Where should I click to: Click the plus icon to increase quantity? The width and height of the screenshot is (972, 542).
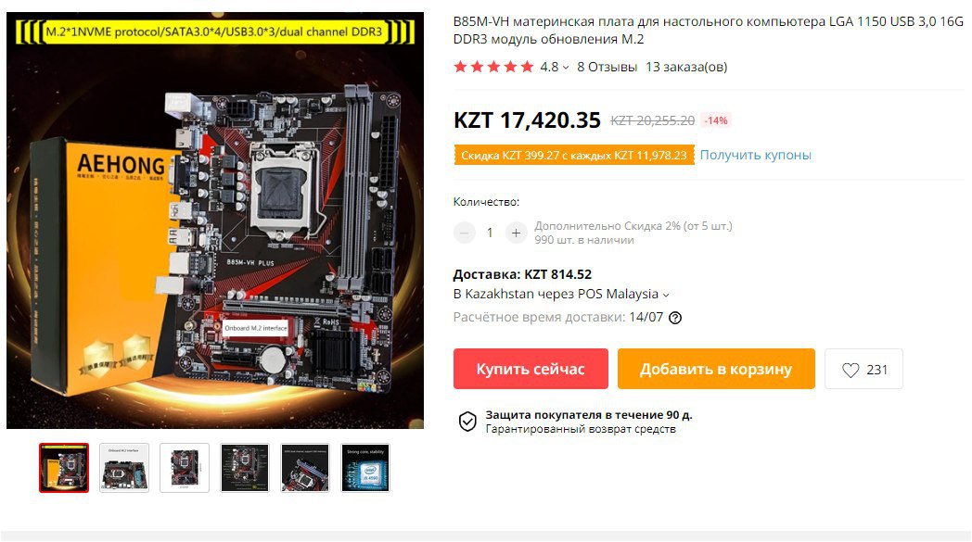tap(516, 233)
